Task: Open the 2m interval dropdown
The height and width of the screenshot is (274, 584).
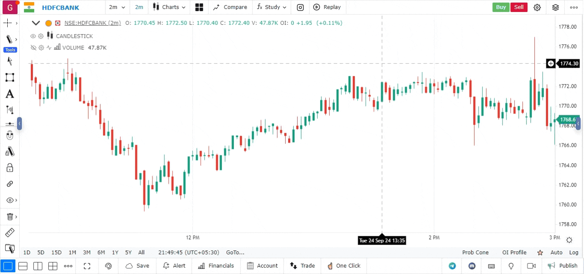Action: point(117,7)
